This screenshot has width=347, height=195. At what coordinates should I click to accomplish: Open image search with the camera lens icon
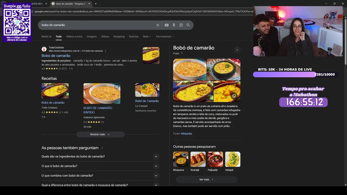(x=181, y=25)
